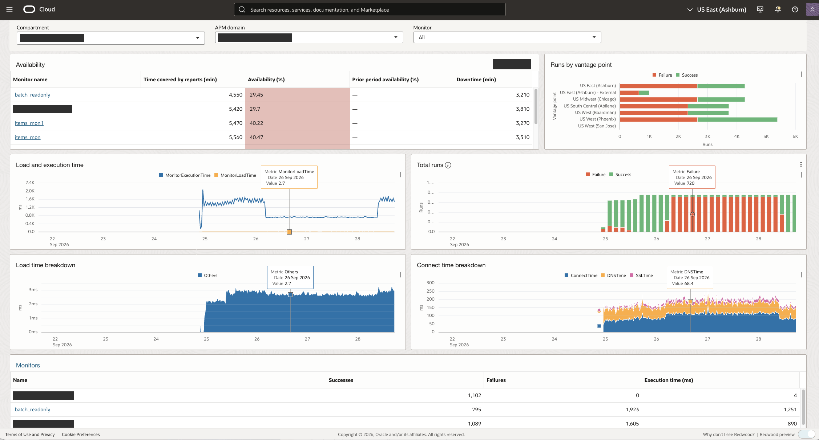Screen dimensions: 819x440
Task: Open the Monitor dropdown showing All
Action: [x=507, y=37]
